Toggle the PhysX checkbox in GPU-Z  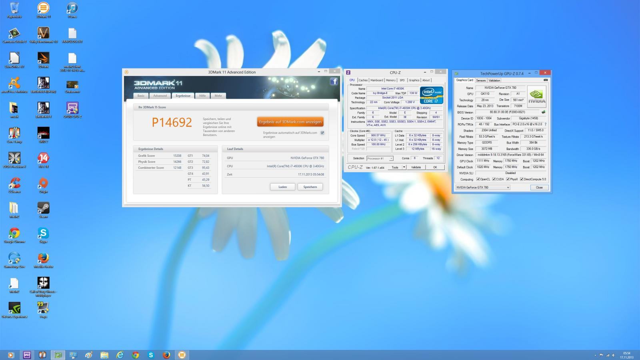[508, 179]
